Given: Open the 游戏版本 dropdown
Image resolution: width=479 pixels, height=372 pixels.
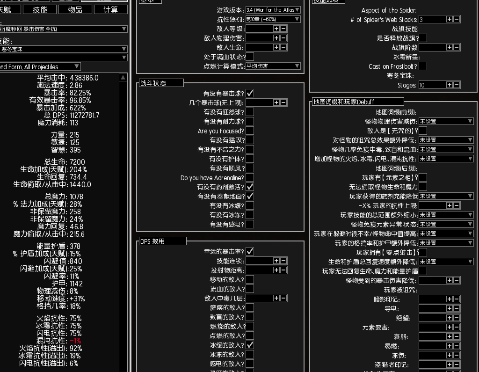Looking at the screenshot, I should [272, 9].
